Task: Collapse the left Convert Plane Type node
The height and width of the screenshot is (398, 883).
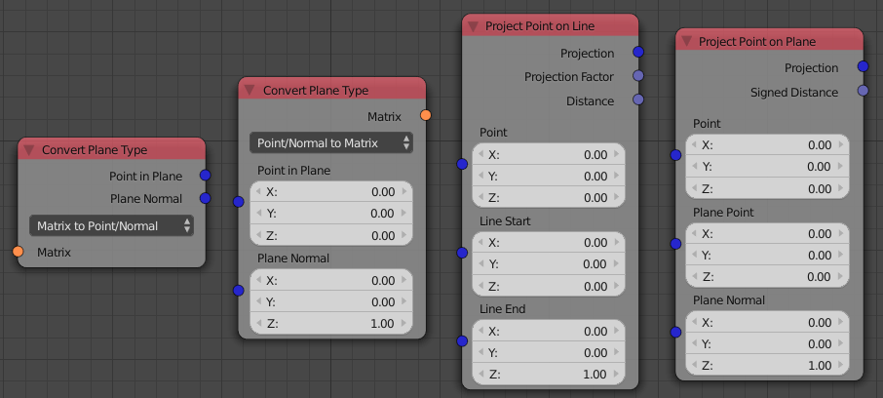Action: pyautogui.click(x=29, y=150)
